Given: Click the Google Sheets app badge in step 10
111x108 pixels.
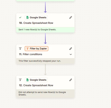Looking at the screenshot, I should point(36,18).
